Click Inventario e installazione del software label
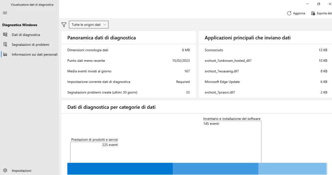Image resolution: width=332 pixels, height=175 pixels. coord(232,119)
